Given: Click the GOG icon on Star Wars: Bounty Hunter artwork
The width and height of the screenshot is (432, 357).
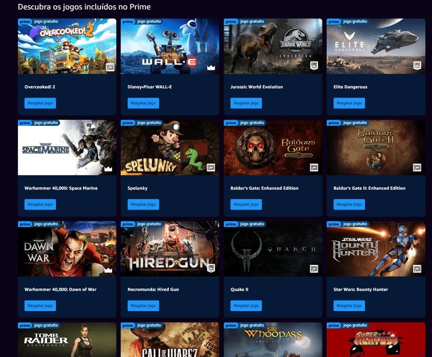Looking at the screenshot, I should pyautogui.click(x=417, y=269).
